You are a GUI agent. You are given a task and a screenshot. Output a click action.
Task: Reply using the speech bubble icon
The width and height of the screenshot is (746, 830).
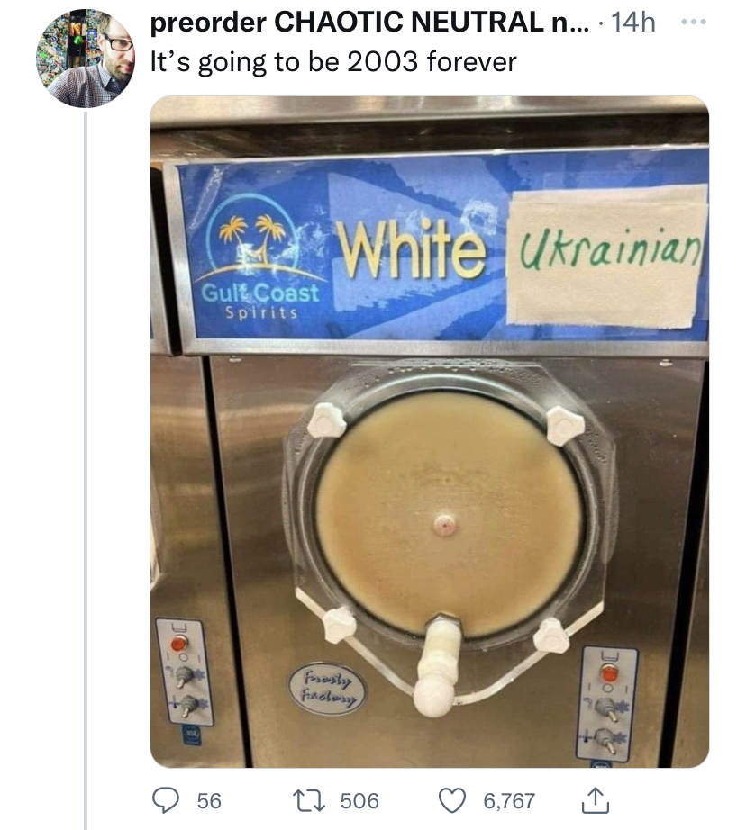(x=166, y=799)
